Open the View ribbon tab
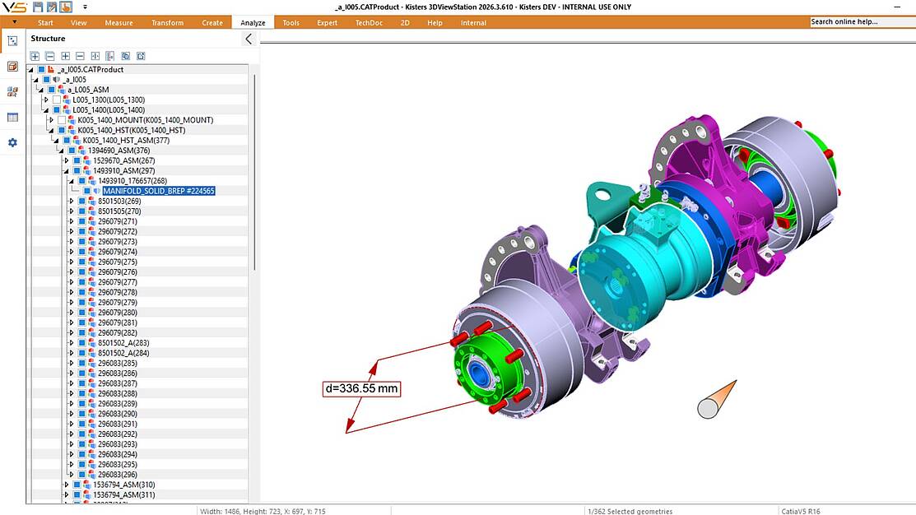The width and height of the screenshot is (916, 515). point(78,23)
